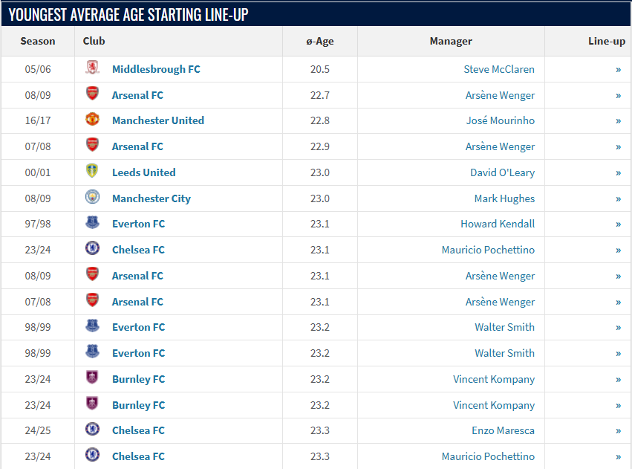Select the Mark Hughes manager link

coord(504,198)
